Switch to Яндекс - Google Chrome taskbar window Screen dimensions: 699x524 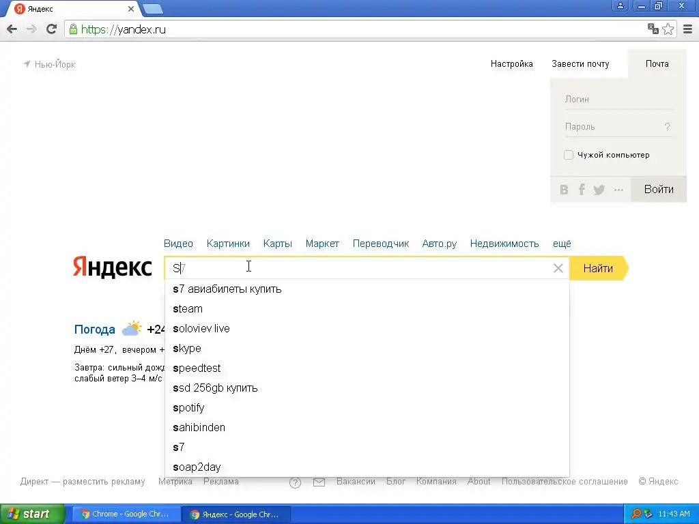click(x=236, y=514)
